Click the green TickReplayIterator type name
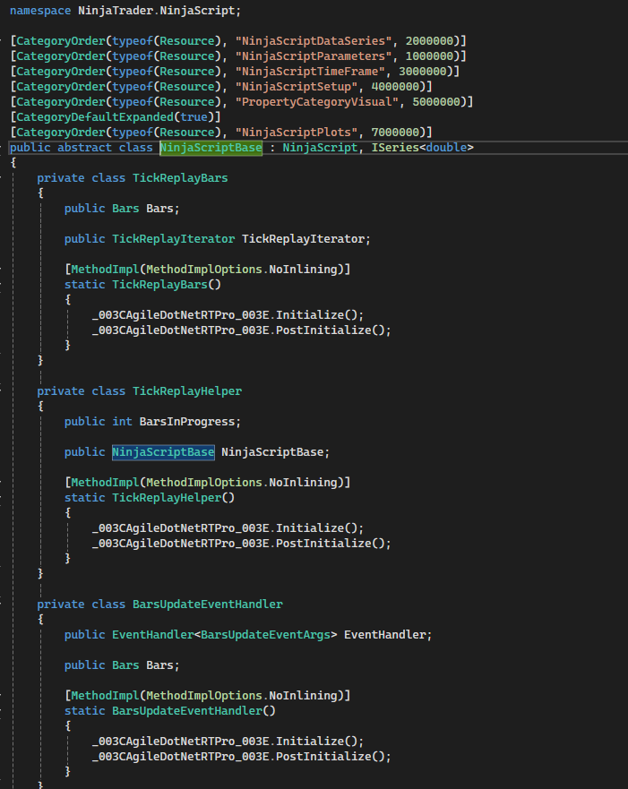Screen dimensions: 628x789 (x=174, y=239)
